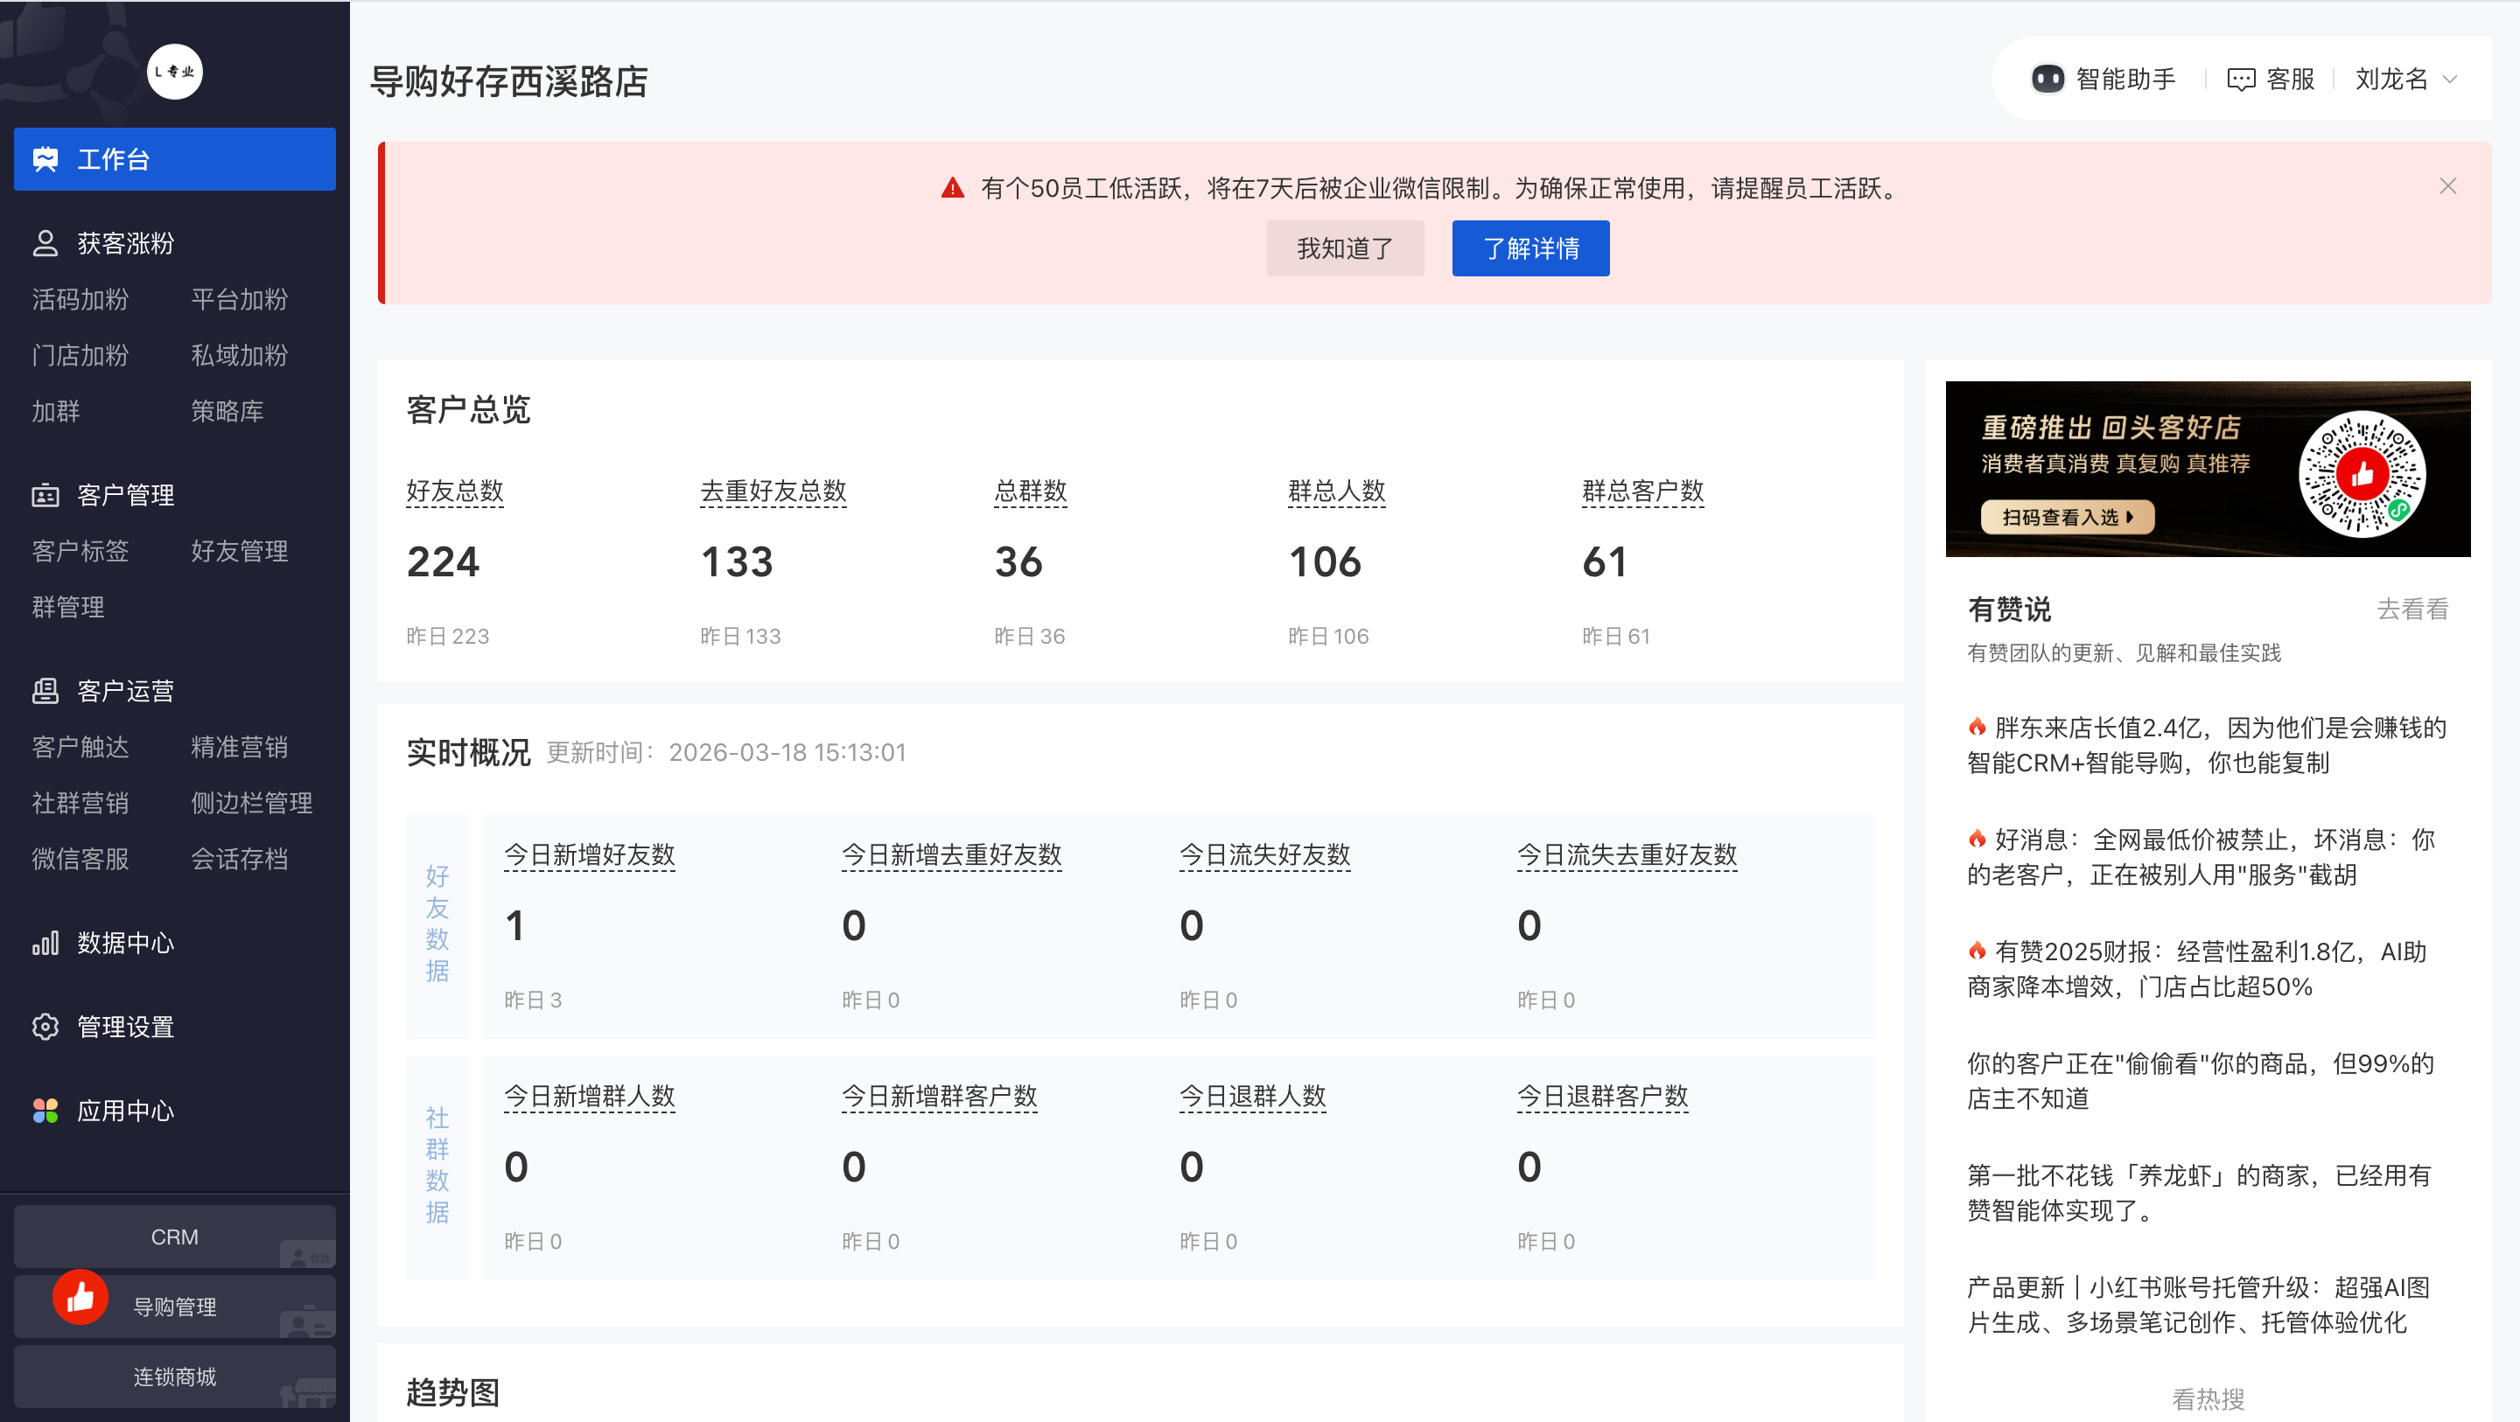Click the 获客涨粉 person icon
2520x1422 pixels.
[45, 243]
